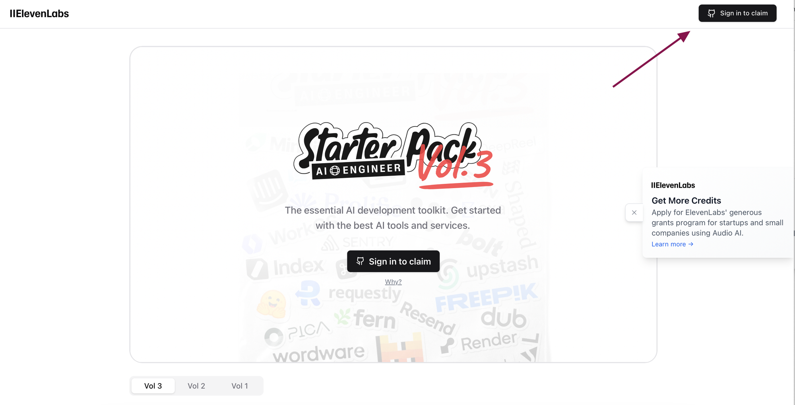The width and height of the screenshot is (795, 405).
Task: Switch to the Vol 2 tab
Action: [196, 386]
